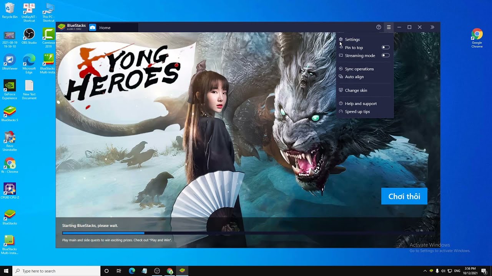Select Speed up tips entry

point(365,112)
